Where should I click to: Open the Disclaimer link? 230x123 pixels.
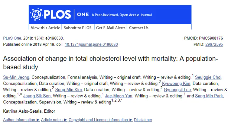tap(143, 120)
